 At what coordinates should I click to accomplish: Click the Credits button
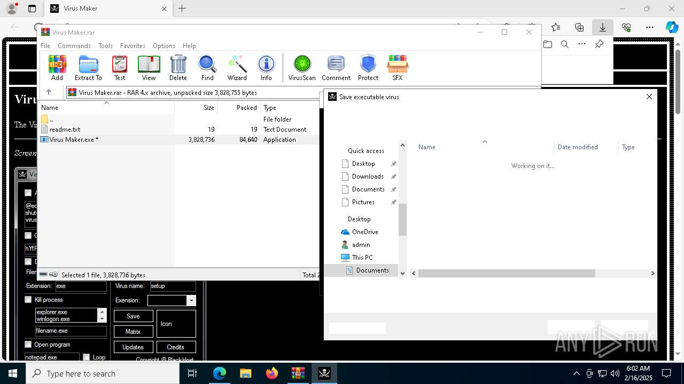point(176,347)
